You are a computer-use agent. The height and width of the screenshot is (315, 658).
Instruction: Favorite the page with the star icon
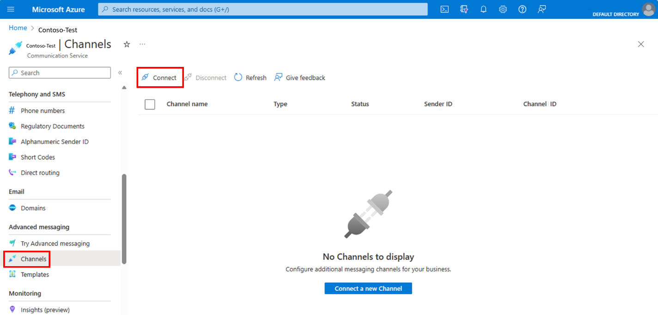pyautogui.click(x=127, y=44)
